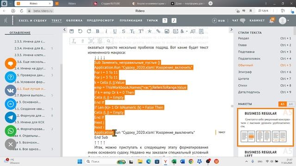Open the user avatar dropdown
This screenshot has width=296, height=166.
(x=284, y=20)
